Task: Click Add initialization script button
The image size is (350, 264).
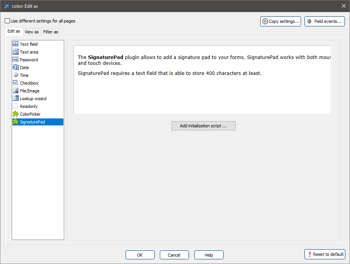Action: click(x=203, y=126)
